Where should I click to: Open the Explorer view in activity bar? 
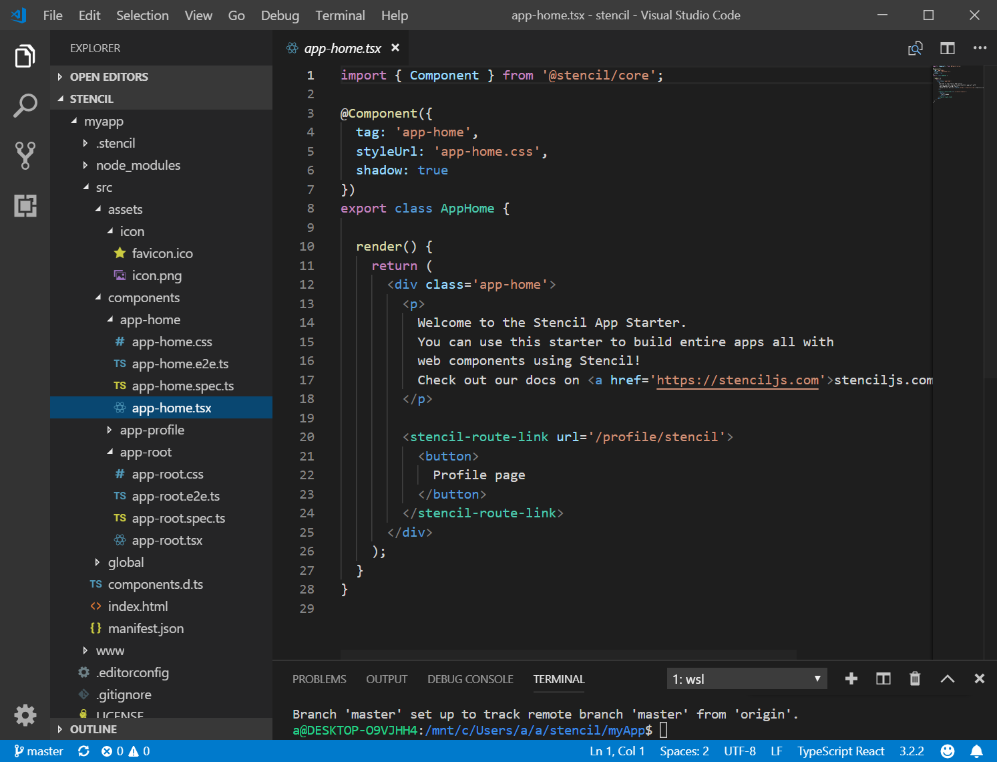point(25,56)
